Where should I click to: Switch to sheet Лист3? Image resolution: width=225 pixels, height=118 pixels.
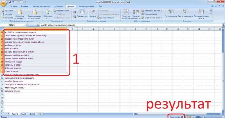[32, 114]
